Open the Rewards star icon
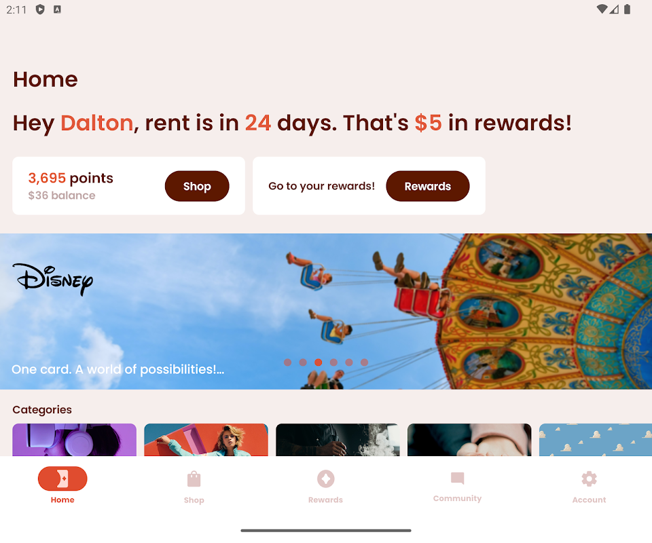Image resolution: width=652 pixels, height=543 pixels. click(x=325, y=479)
